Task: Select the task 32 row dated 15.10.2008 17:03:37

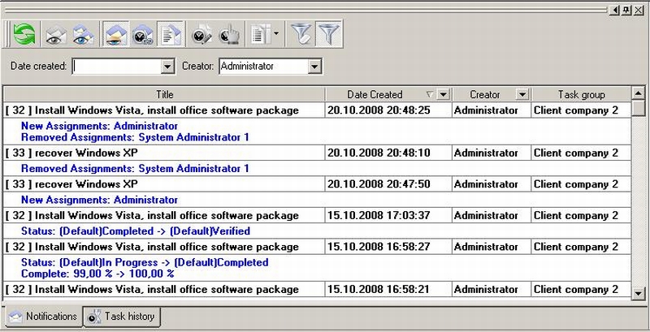Action: [x=317, y=215]
